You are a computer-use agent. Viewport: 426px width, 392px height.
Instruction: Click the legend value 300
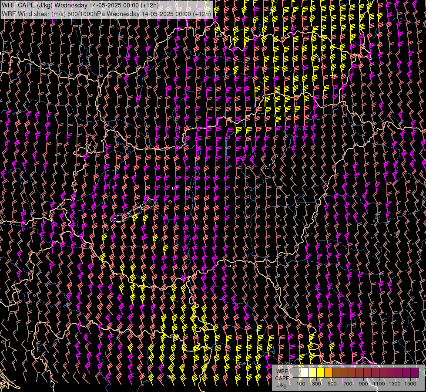[x=316, y=384]
